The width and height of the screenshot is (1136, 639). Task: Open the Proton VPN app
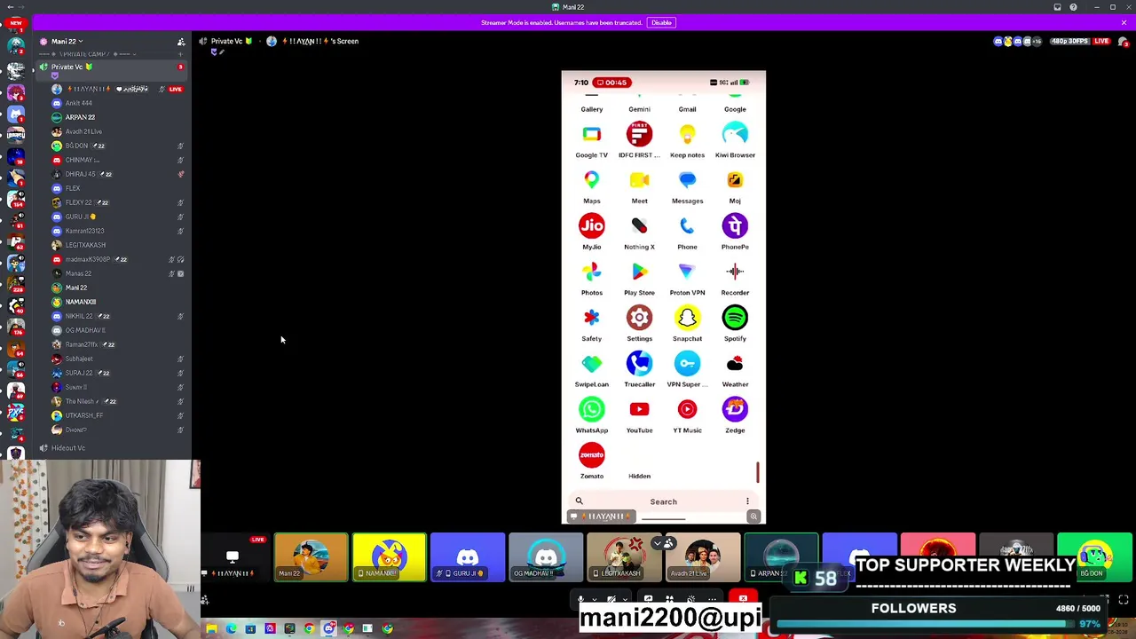pyautogui.click(x=687, y=272)
